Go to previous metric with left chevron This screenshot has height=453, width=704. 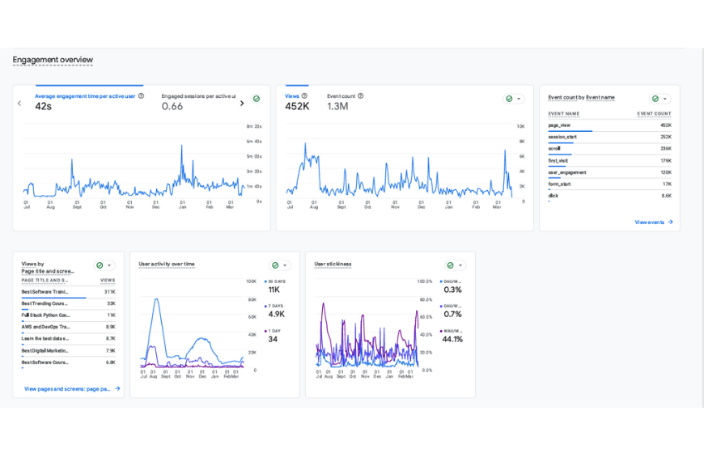pos(20,104)
